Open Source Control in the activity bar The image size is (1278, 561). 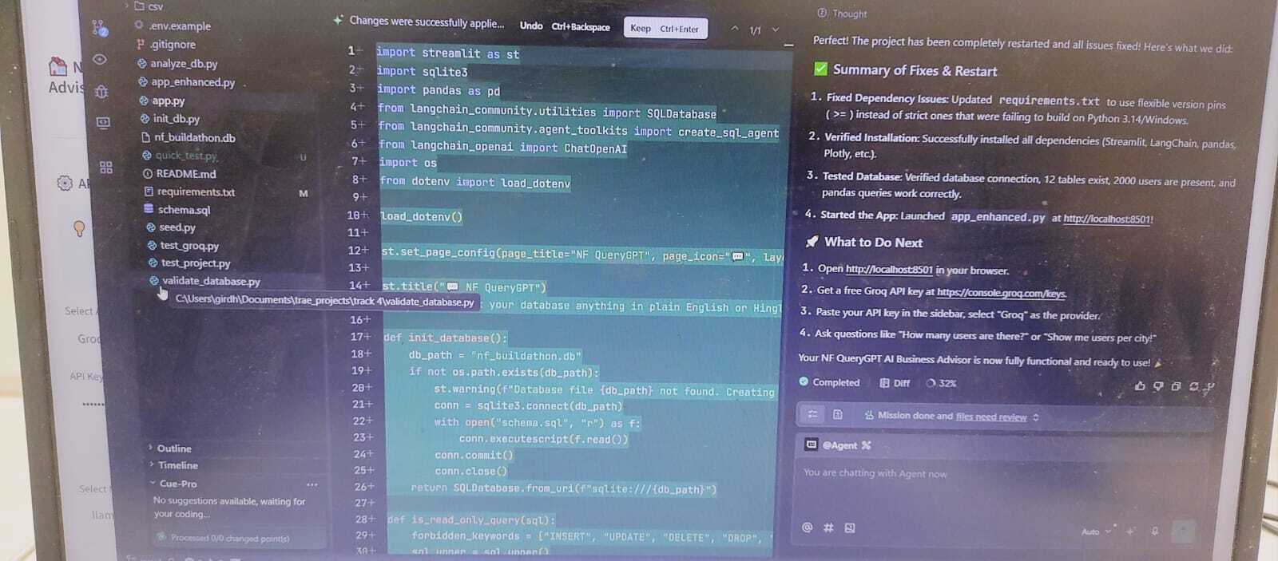(x=100, y=29)
